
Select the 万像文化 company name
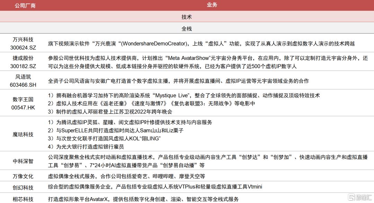23,176
